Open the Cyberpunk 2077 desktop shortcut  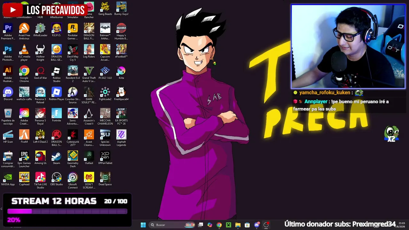click(x=73, y=139)
